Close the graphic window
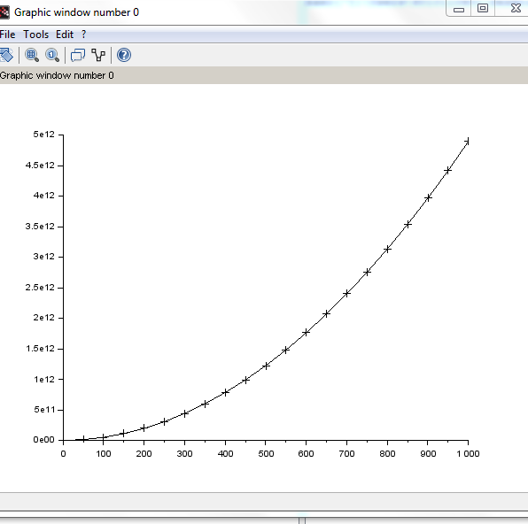The image size is (528, 524). 516,8
